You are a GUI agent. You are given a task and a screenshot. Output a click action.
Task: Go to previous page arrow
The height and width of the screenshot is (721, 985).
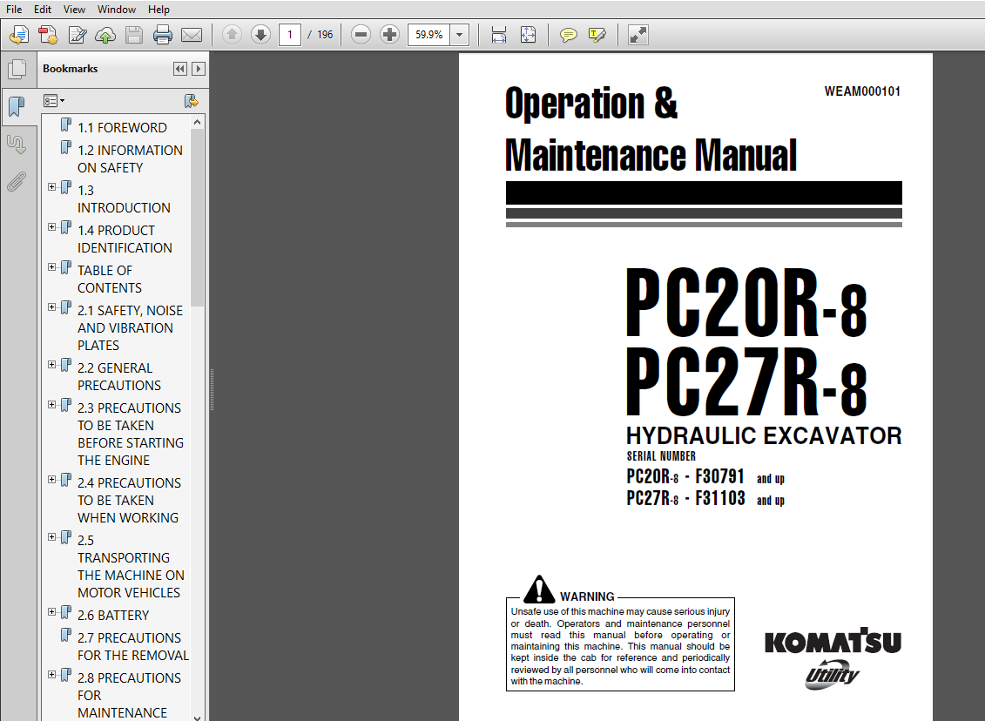[232, 35]
